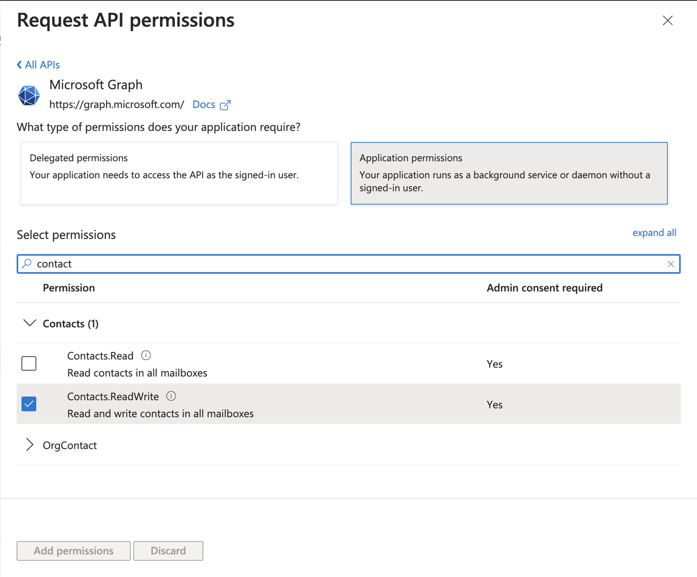The height and width of the screenshot is (577, 697).
Task: Go back to All APIs
Action: (x=38, y=65)
